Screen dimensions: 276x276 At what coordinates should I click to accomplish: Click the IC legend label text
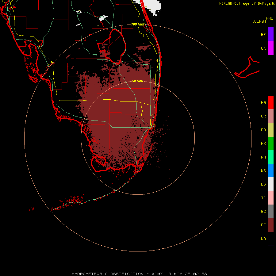pos(263,198)
